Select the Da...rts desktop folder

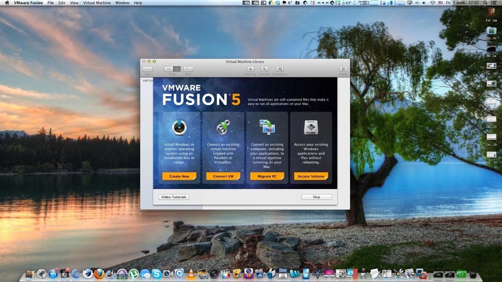pyautogui.click(x=491, y=33)
